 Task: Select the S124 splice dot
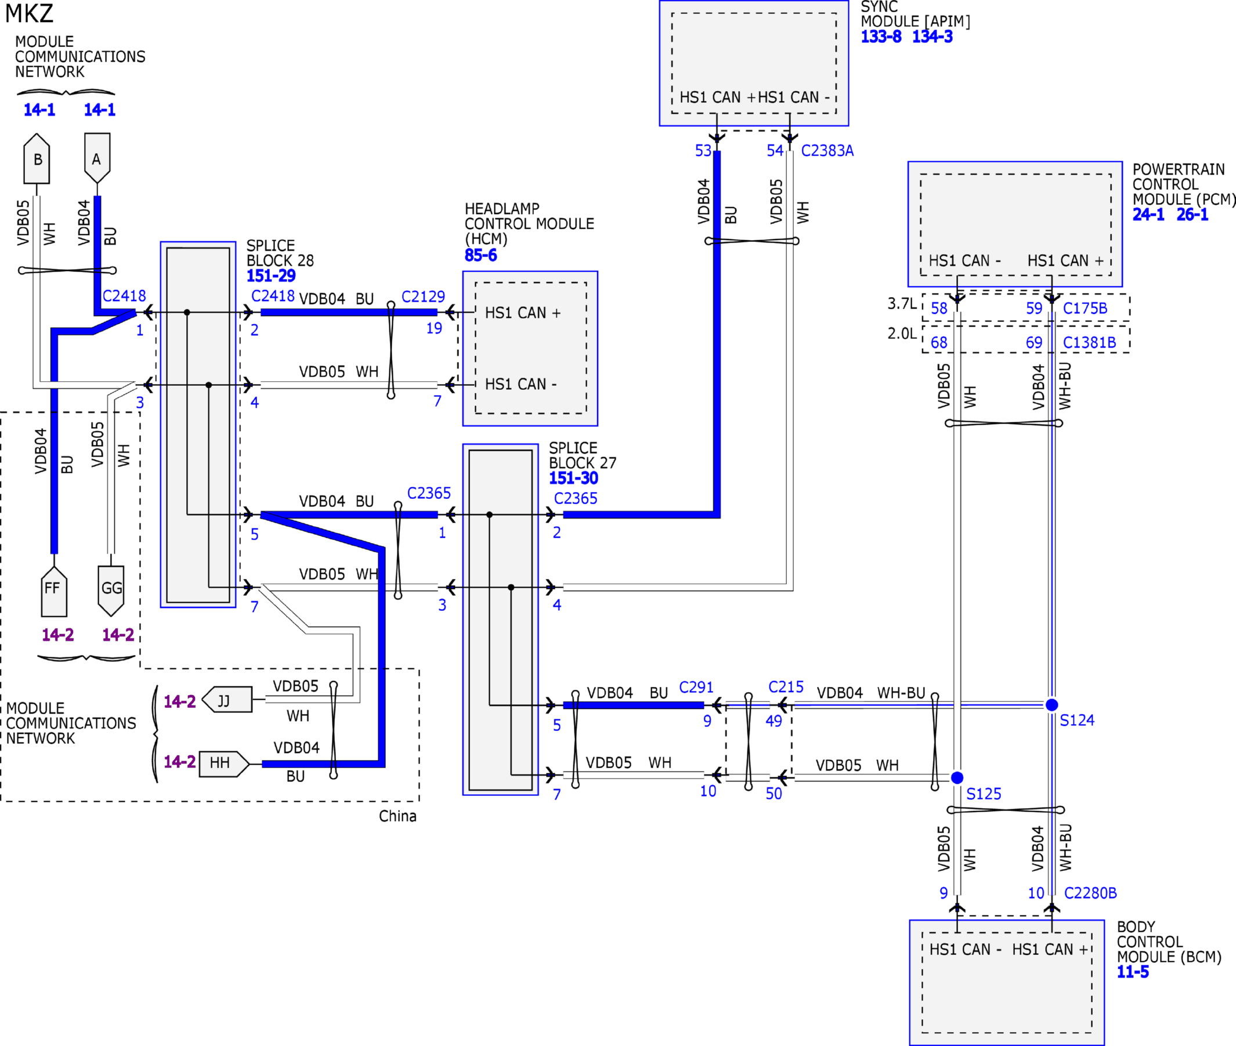coord(1051,704)
